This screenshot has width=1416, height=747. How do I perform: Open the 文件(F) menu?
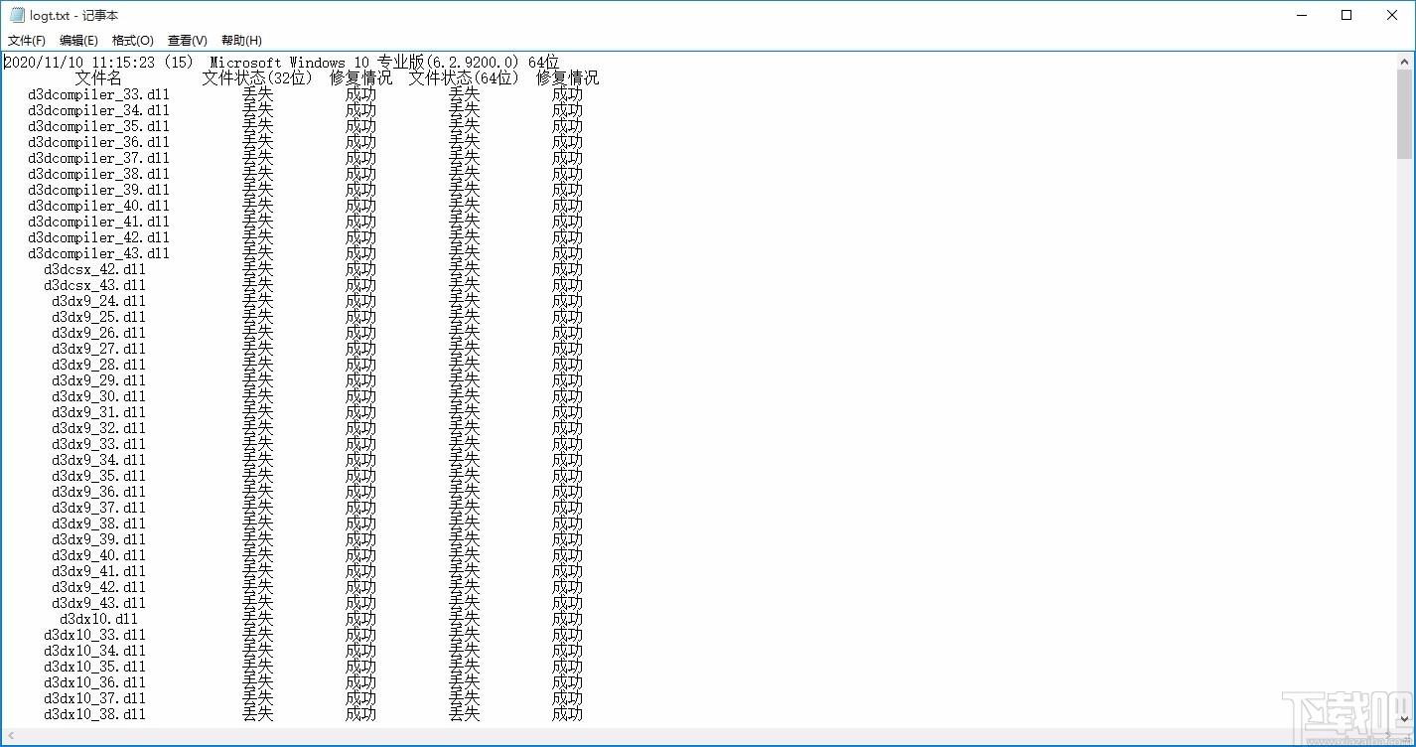point(27,41)
